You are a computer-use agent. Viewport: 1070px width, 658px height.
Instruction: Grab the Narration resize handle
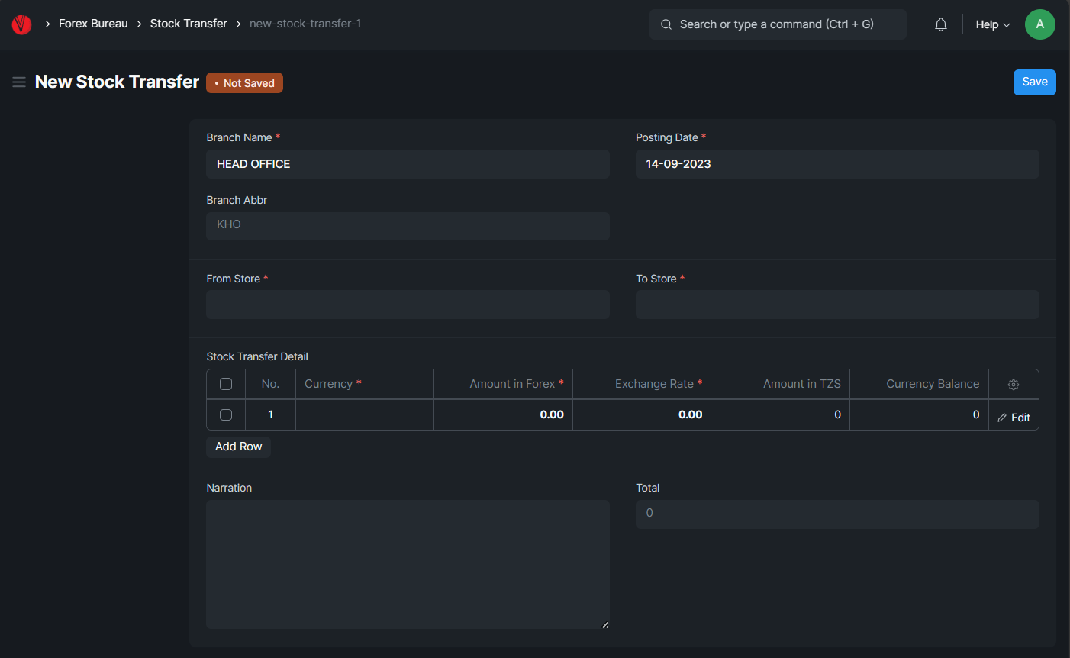[x=605, y=624]
